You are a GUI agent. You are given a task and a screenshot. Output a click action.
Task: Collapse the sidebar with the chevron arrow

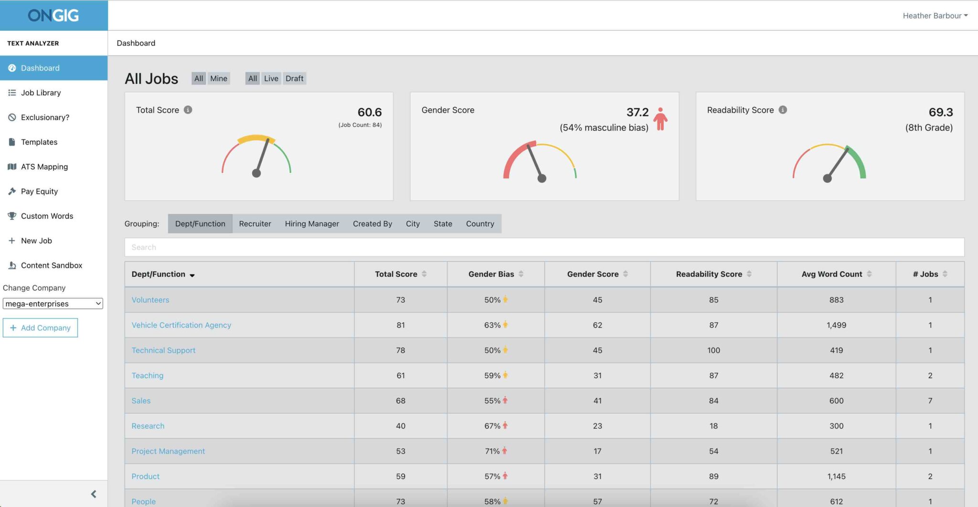tap(94, 494)
